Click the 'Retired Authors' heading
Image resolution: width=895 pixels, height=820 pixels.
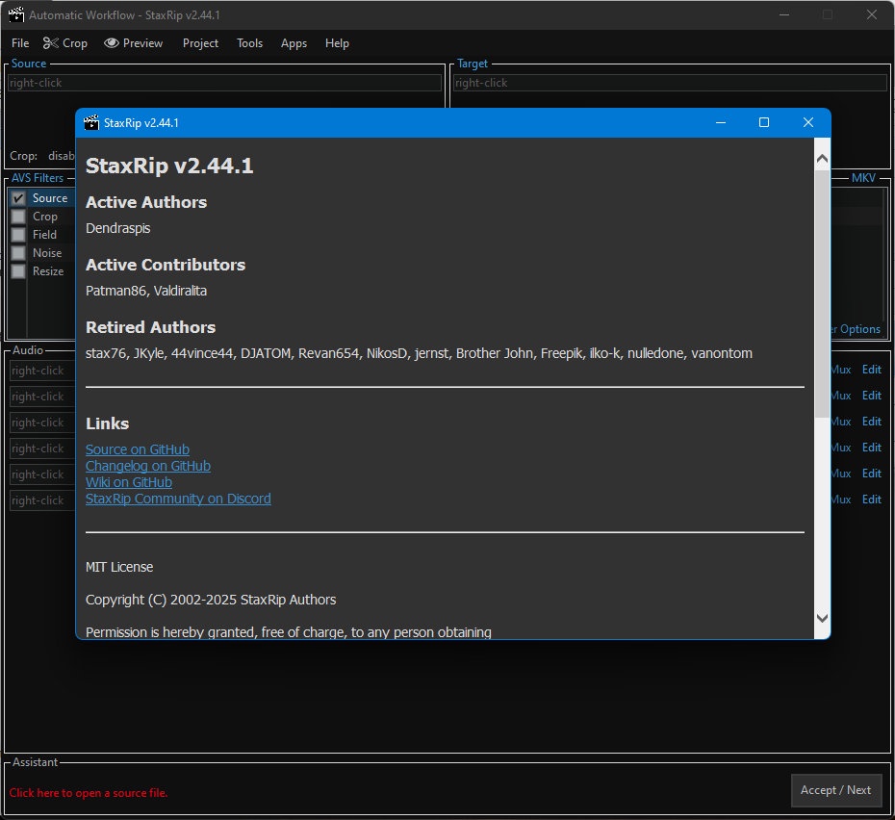[x=151, y=327]
